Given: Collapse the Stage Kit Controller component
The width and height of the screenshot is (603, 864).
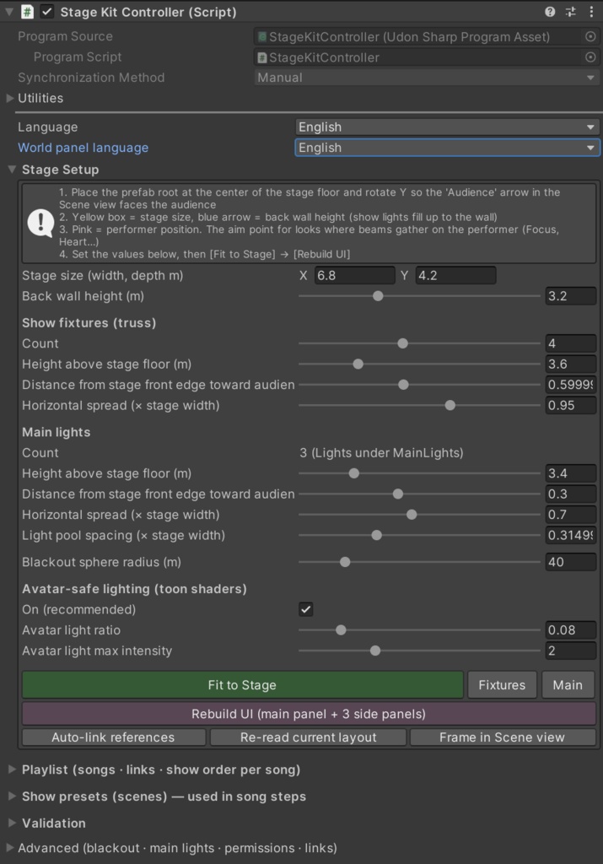Looking at the screenshot, I should (x=8, y=12).
